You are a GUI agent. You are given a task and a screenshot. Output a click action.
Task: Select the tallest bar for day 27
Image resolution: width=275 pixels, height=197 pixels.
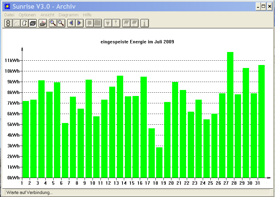[x=230, y=115]
